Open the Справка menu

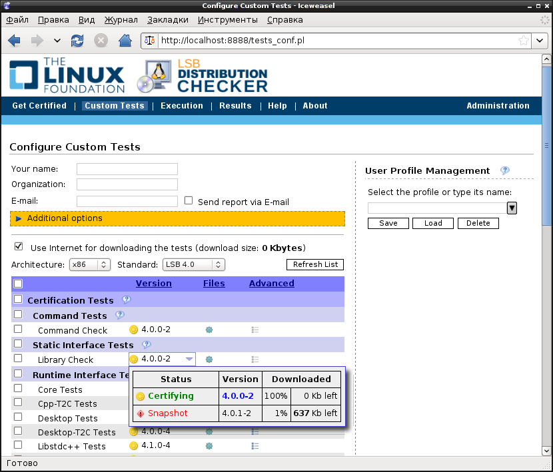pyautogui.click(x=285, y=20)
